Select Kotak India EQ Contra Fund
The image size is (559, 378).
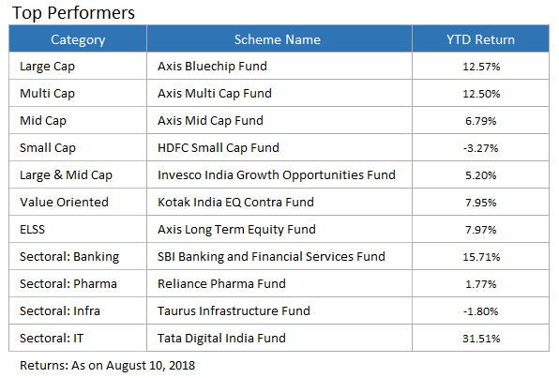235,203
